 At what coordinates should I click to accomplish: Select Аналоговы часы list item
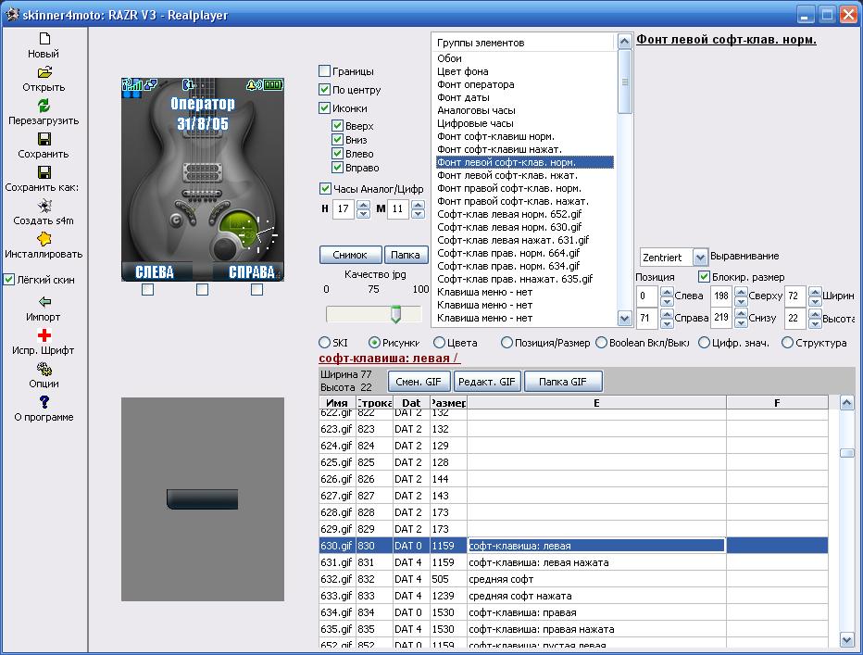pos(477,110)
